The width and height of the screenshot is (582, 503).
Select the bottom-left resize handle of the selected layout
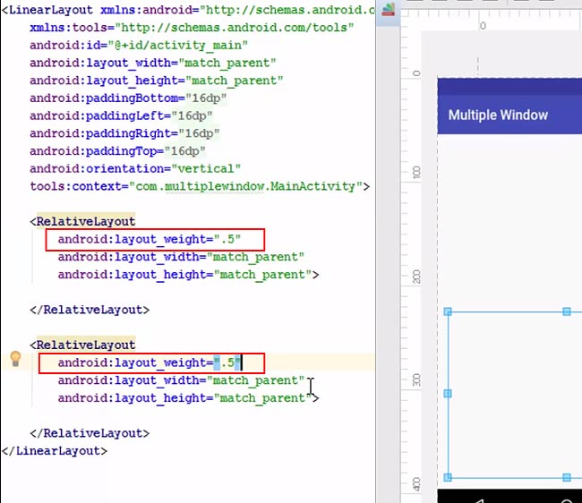pyautogui.click(x=448, y=477)
